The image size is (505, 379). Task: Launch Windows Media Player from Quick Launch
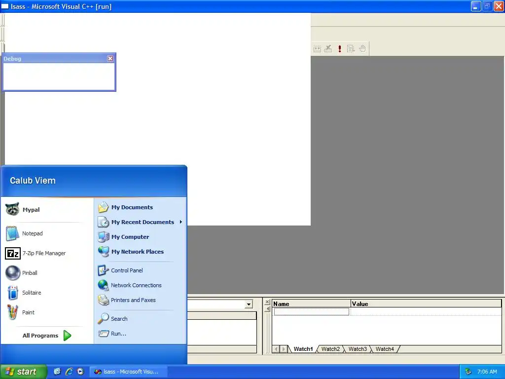pos(80,372)
